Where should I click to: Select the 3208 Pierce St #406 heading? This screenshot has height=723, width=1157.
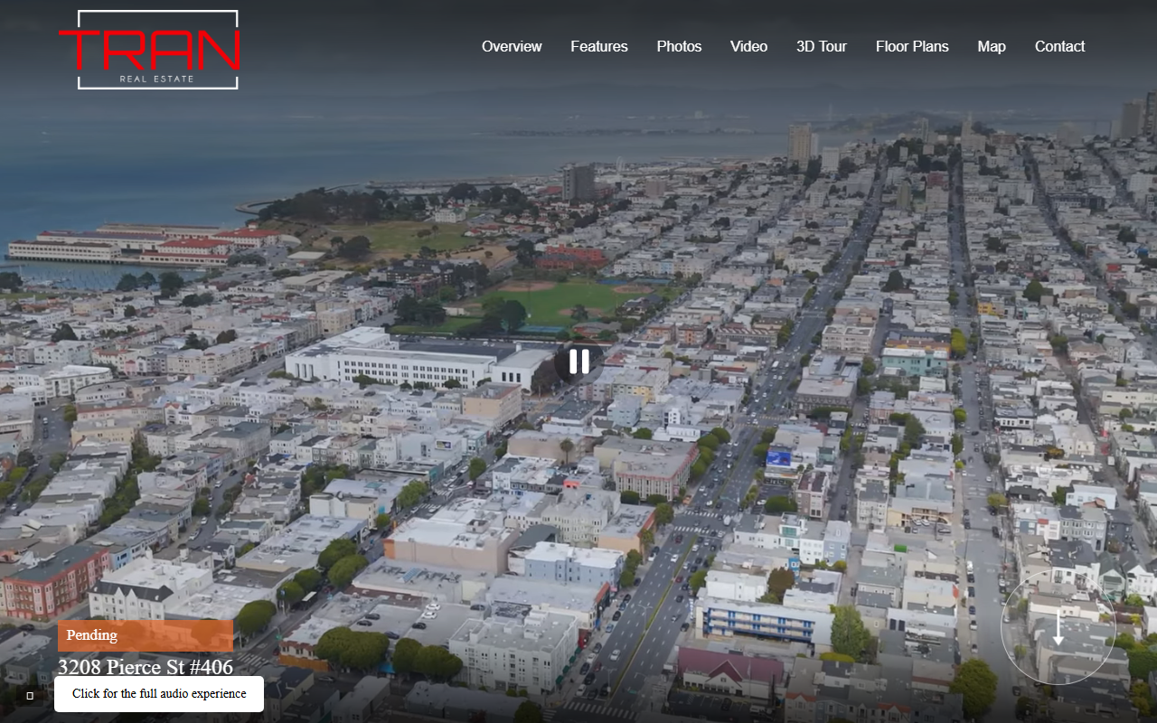(x=146, y=667)
